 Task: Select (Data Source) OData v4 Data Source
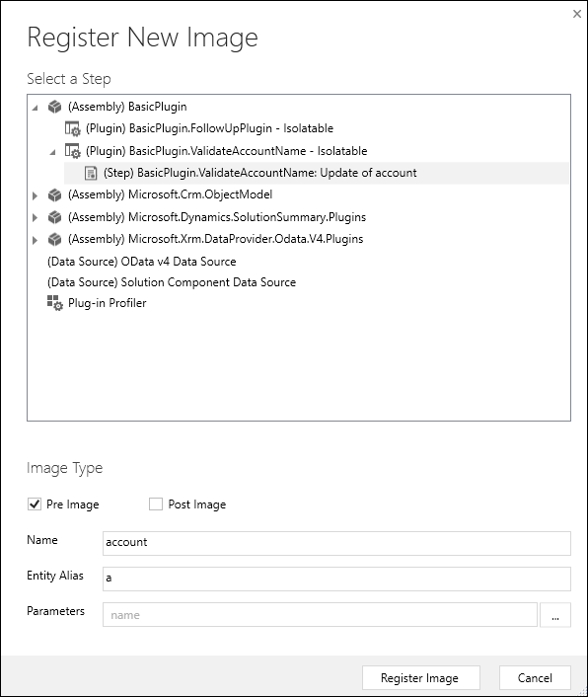tap(142, 262)
